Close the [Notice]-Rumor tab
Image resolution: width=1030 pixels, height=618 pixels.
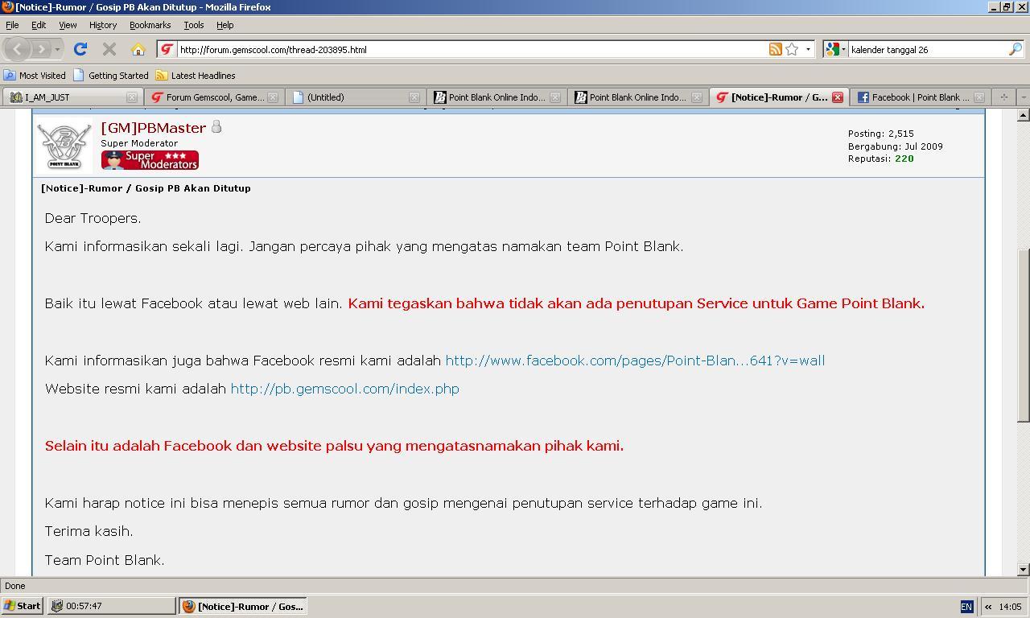tap(838, 97)
